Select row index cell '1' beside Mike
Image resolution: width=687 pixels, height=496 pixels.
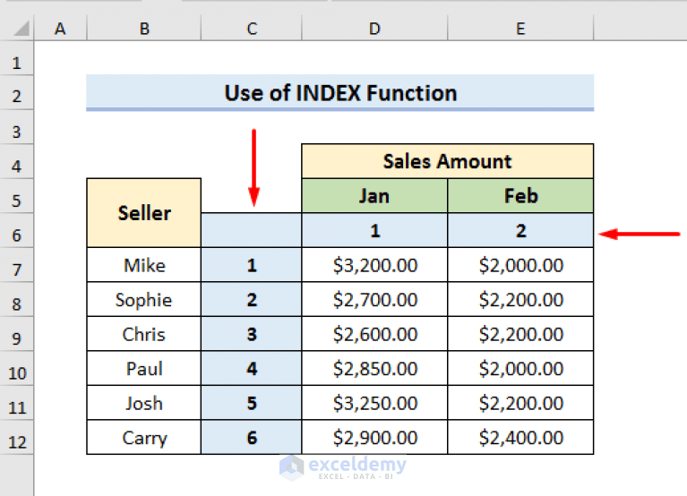[x=252, y=265]
